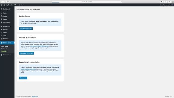Open plugin documentation here link
174x98 pixels.
point(28,69)
